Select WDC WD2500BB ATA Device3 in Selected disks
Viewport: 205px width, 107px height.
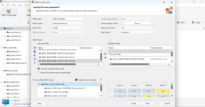[x=58, y=57]
